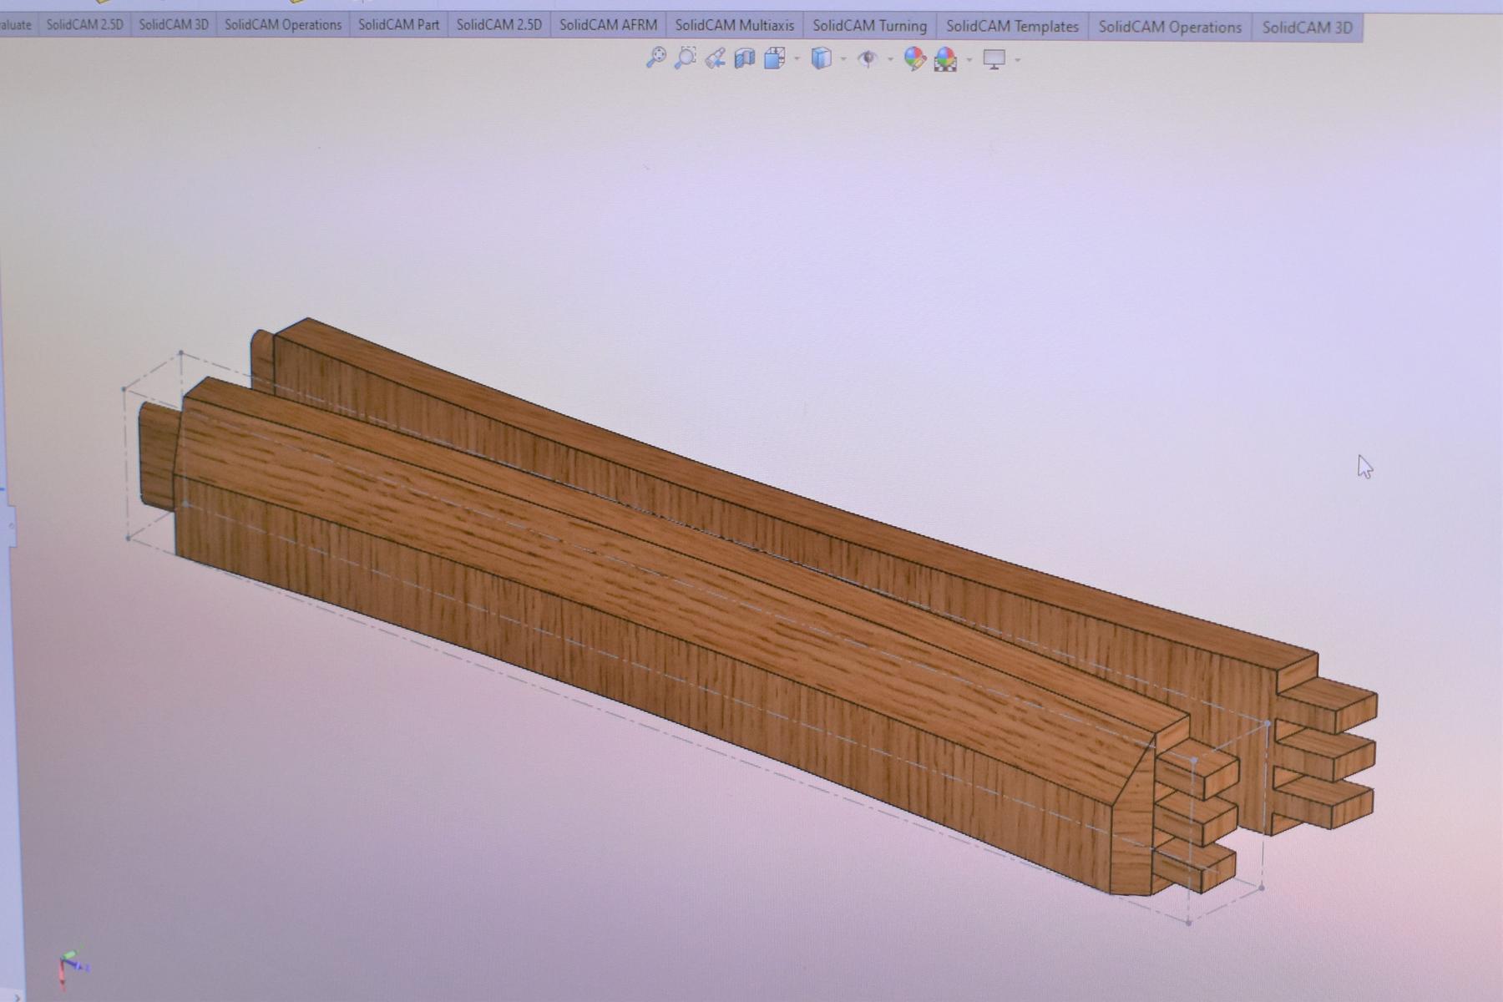Expand the View Orientation dropdown arrow

(797, 58)
